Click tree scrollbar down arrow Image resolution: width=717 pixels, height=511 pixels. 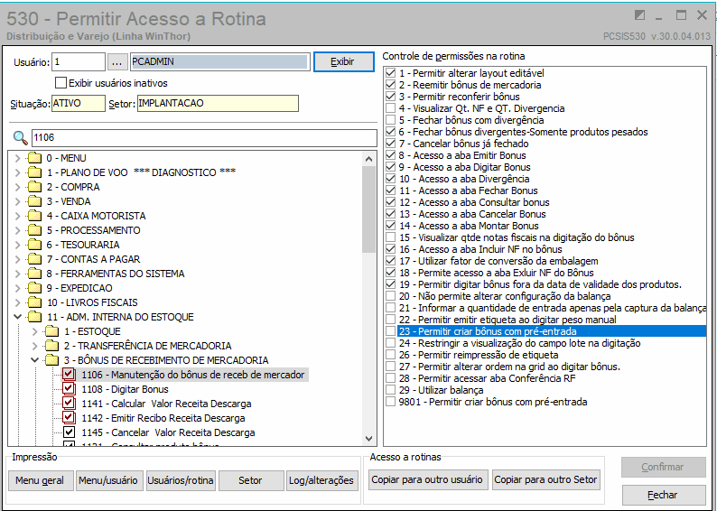click(x=369, y=439)
